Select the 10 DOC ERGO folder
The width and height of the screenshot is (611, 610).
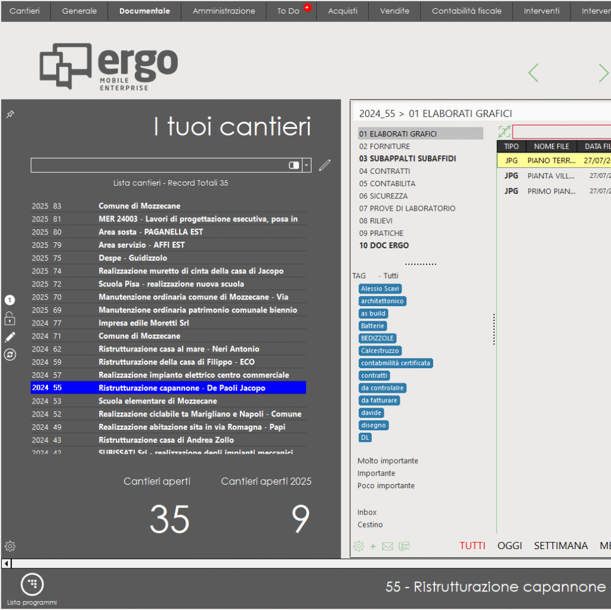(384, 245)
